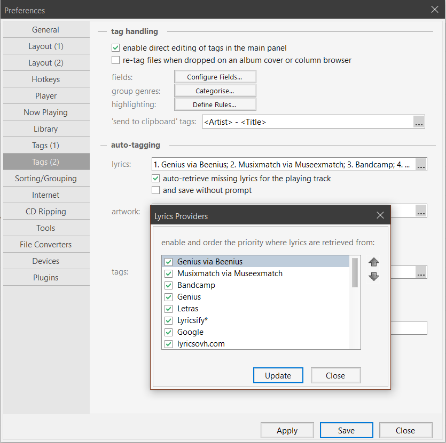
Task: Open the General preferences tab
Action: (46, 29)
